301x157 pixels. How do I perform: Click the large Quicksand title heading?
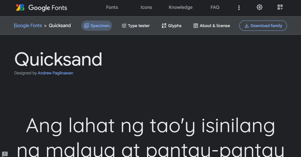pos(58,59)
